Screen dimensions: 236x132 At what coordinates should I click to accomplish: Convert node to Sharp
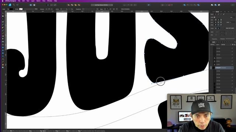[x=46, y=9]
